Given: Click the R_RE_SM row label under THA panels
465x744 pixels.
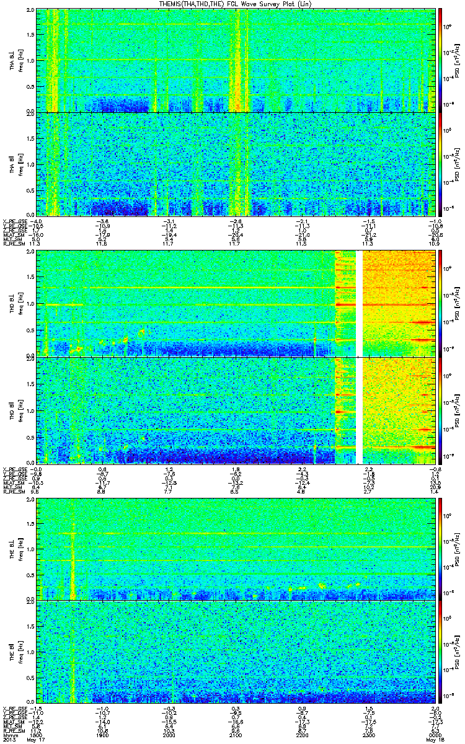Looking at the screenshot, I should pos(14,245).
